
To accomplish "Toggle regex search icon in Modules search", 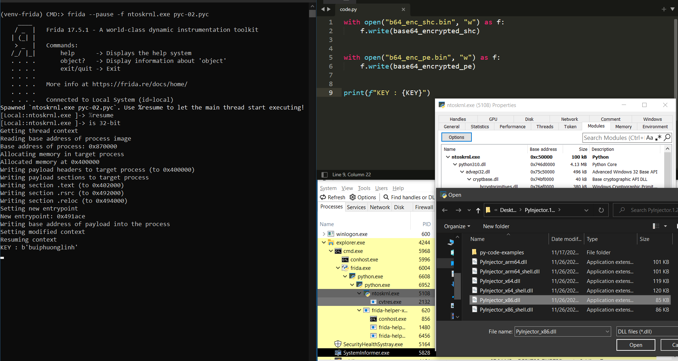I will (x=658, y=137).
